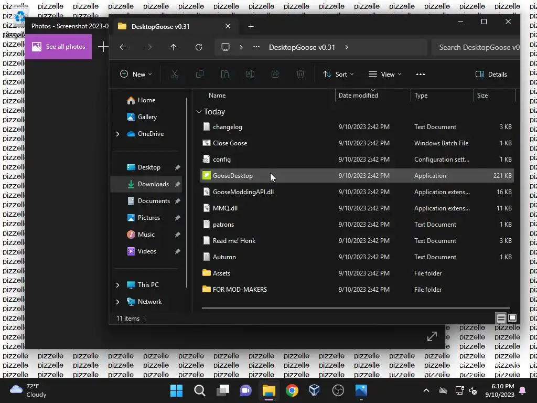537x403 pixels.
Task: Select the config file
Action: click(357, 160)
